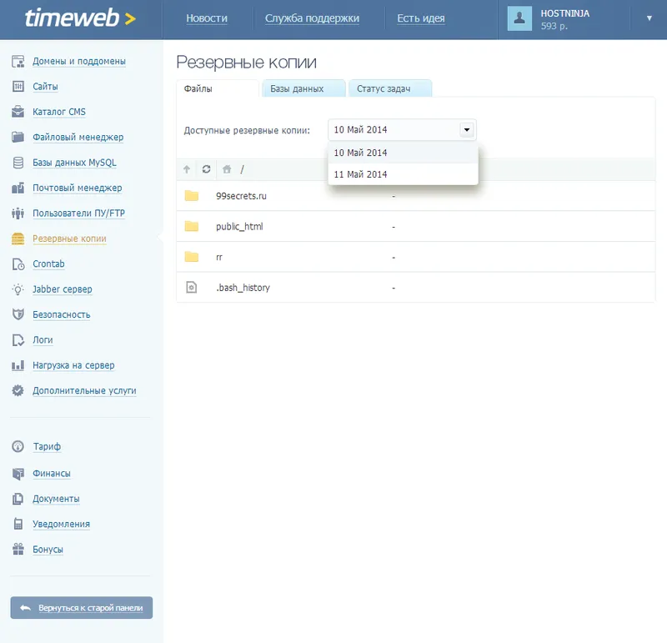Open the Уведомления sidebar link

tap(61, 524)
